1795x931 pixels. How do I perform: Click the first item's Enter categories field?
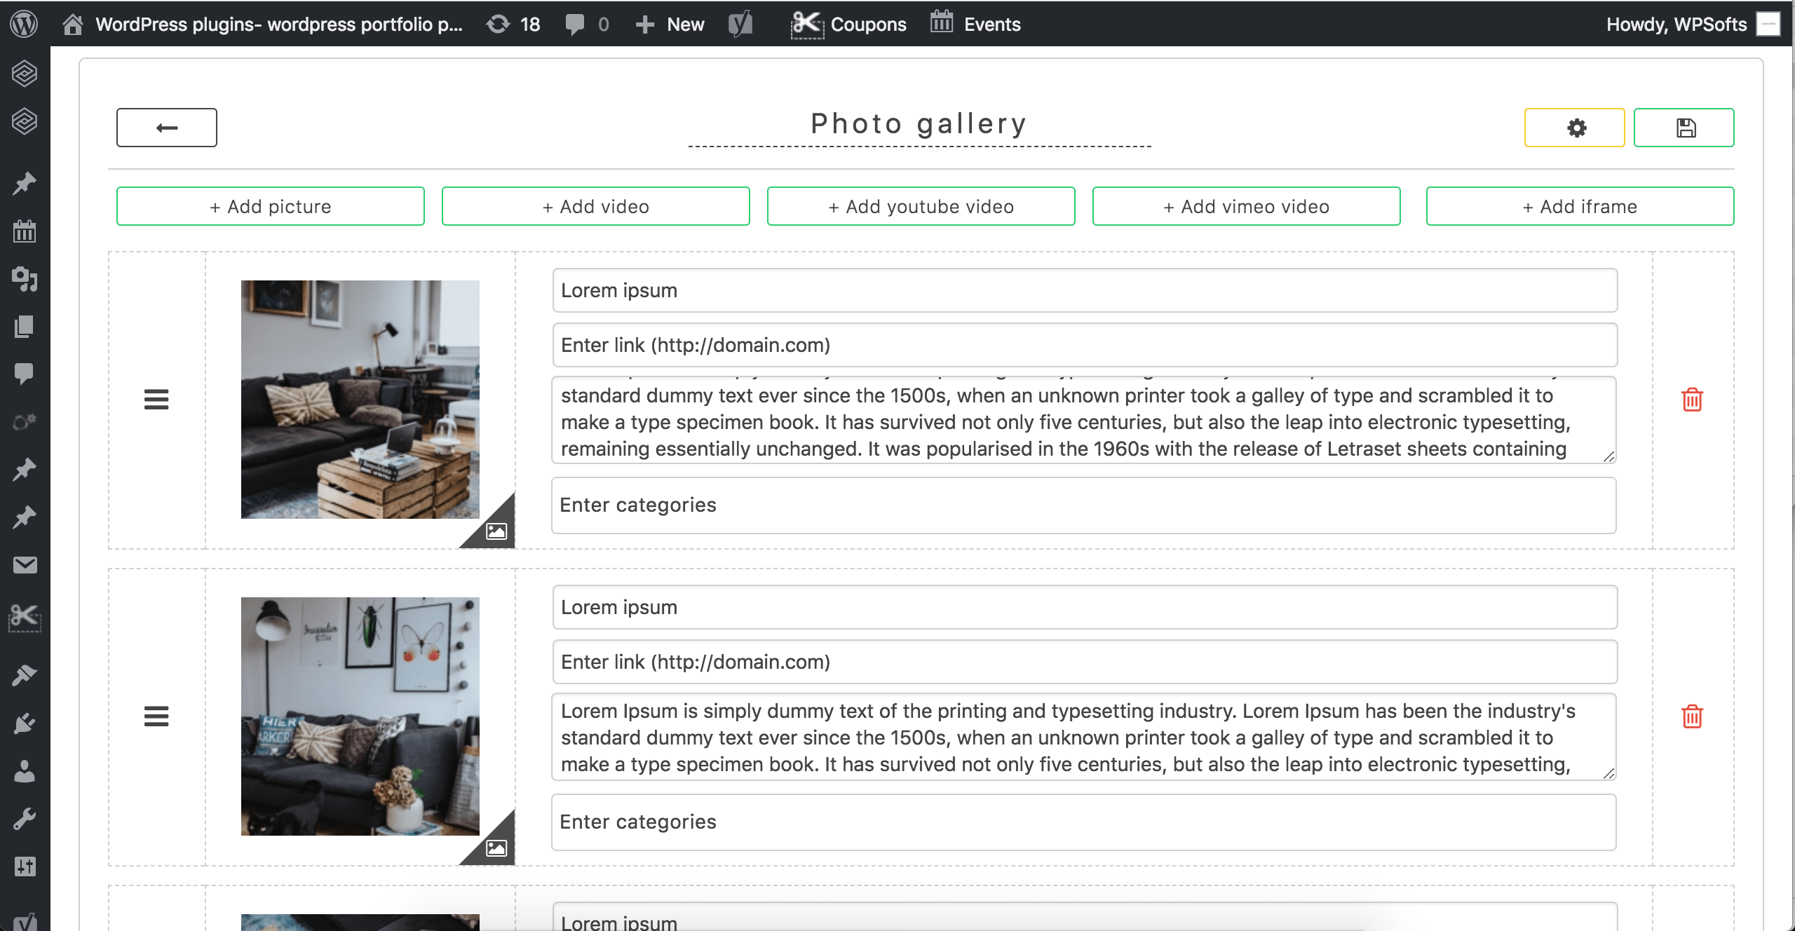click(1083, 505)
